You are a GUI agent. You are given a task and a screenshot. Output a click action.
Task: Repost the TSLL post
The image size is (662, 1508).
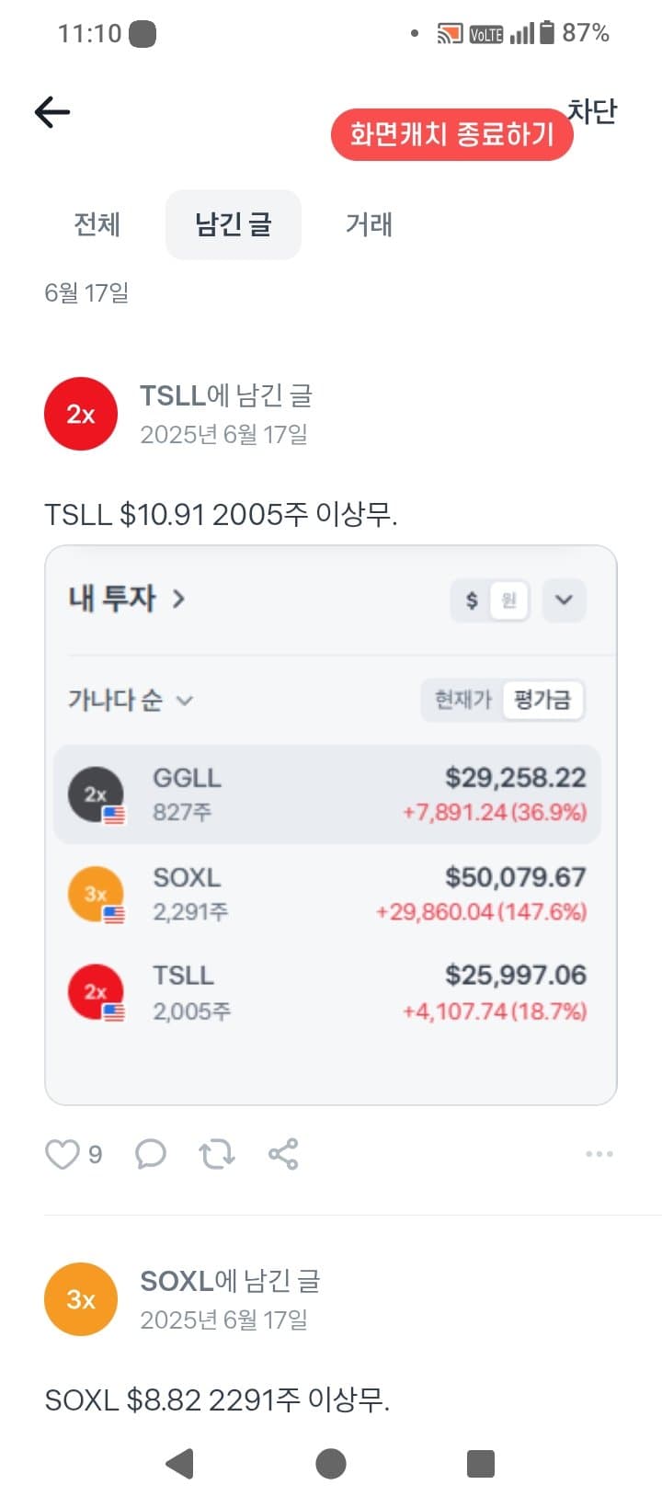pyautogui.click(x=217, y=1154)
